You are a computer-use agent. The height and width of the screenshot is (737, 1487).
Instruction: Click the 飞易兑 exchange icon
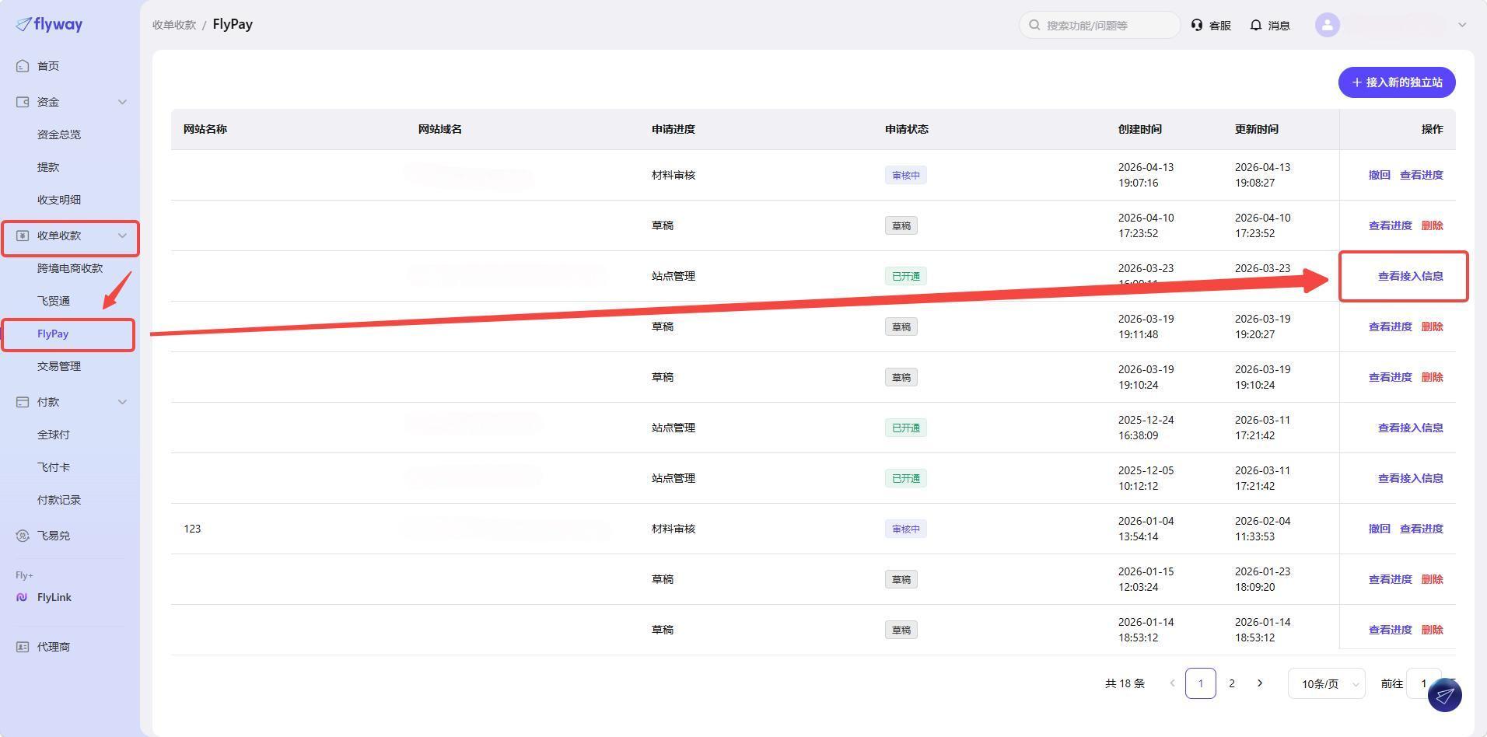point(23,536)
